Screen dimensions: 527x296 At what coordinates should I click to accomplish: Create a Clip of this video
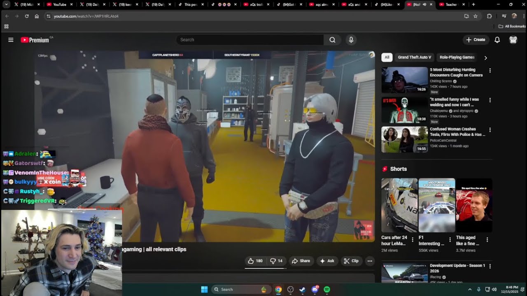point(351,261)
